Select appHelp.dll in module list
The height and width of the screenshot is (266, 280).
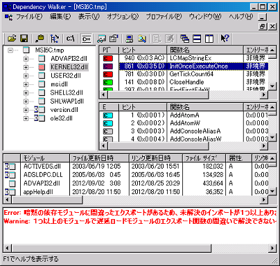pyautogui.click(x=38, y=192)
